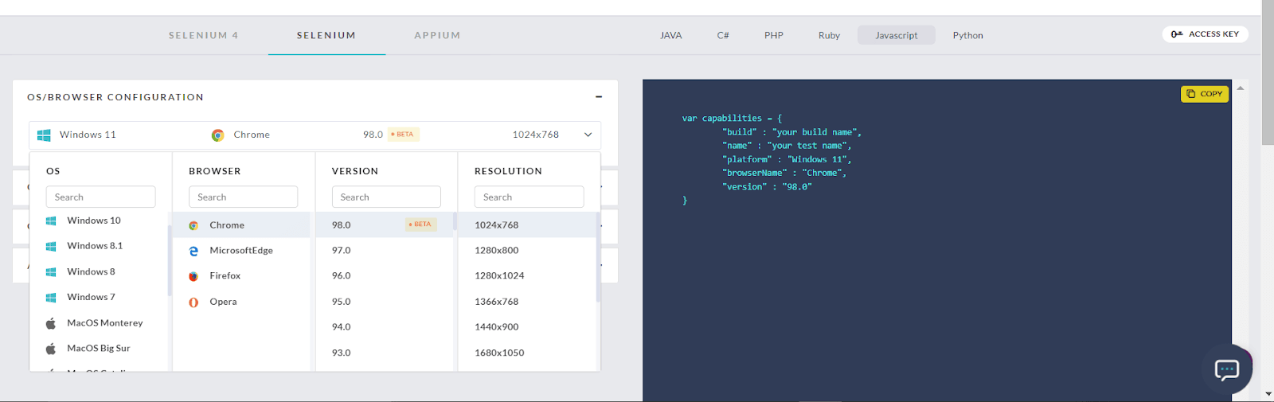Click Windows 10 logo icon in OS list
The width and height of the screenshot is (1274, 402).
click(x=51, y=221)
